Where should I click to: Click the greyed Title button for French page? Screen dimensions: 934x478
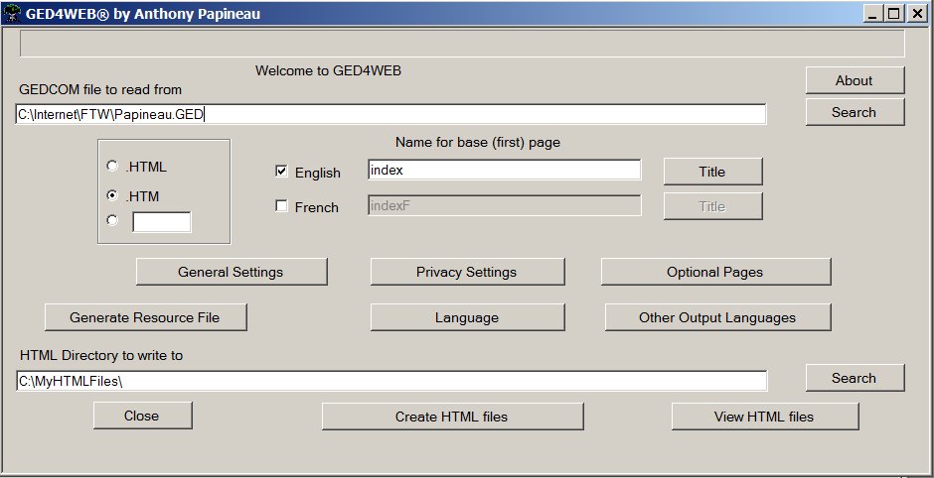(x=713, y=206)
